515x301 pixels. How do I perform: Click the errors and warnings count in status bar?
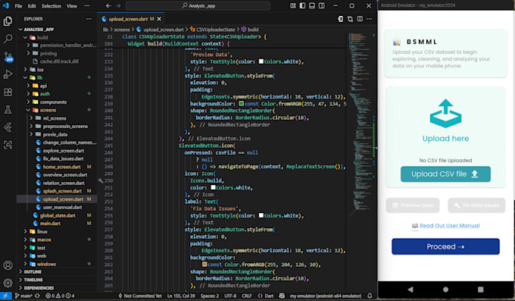pos(59,296)
